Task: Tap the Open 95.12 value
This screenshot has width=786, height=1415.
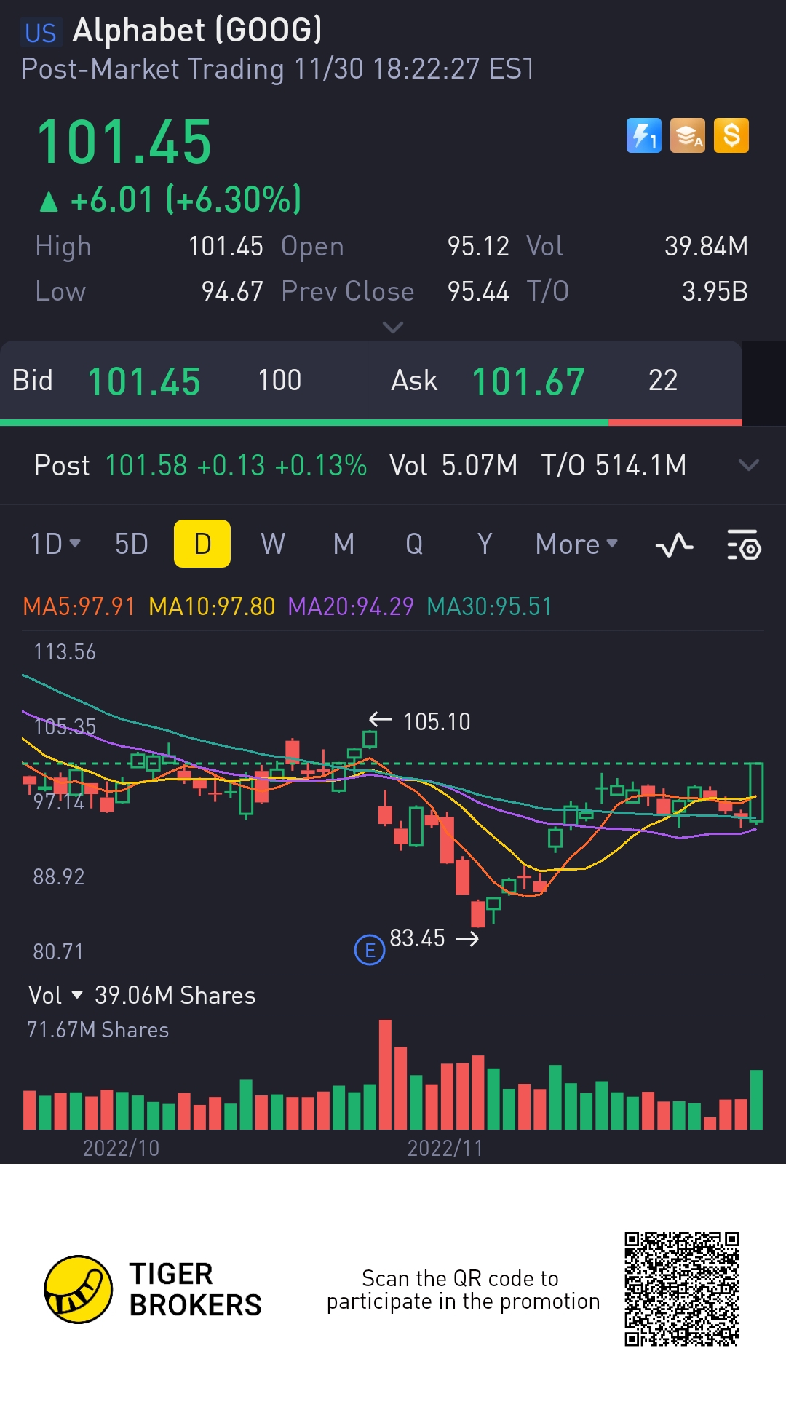Action: (x=478, y=247)
